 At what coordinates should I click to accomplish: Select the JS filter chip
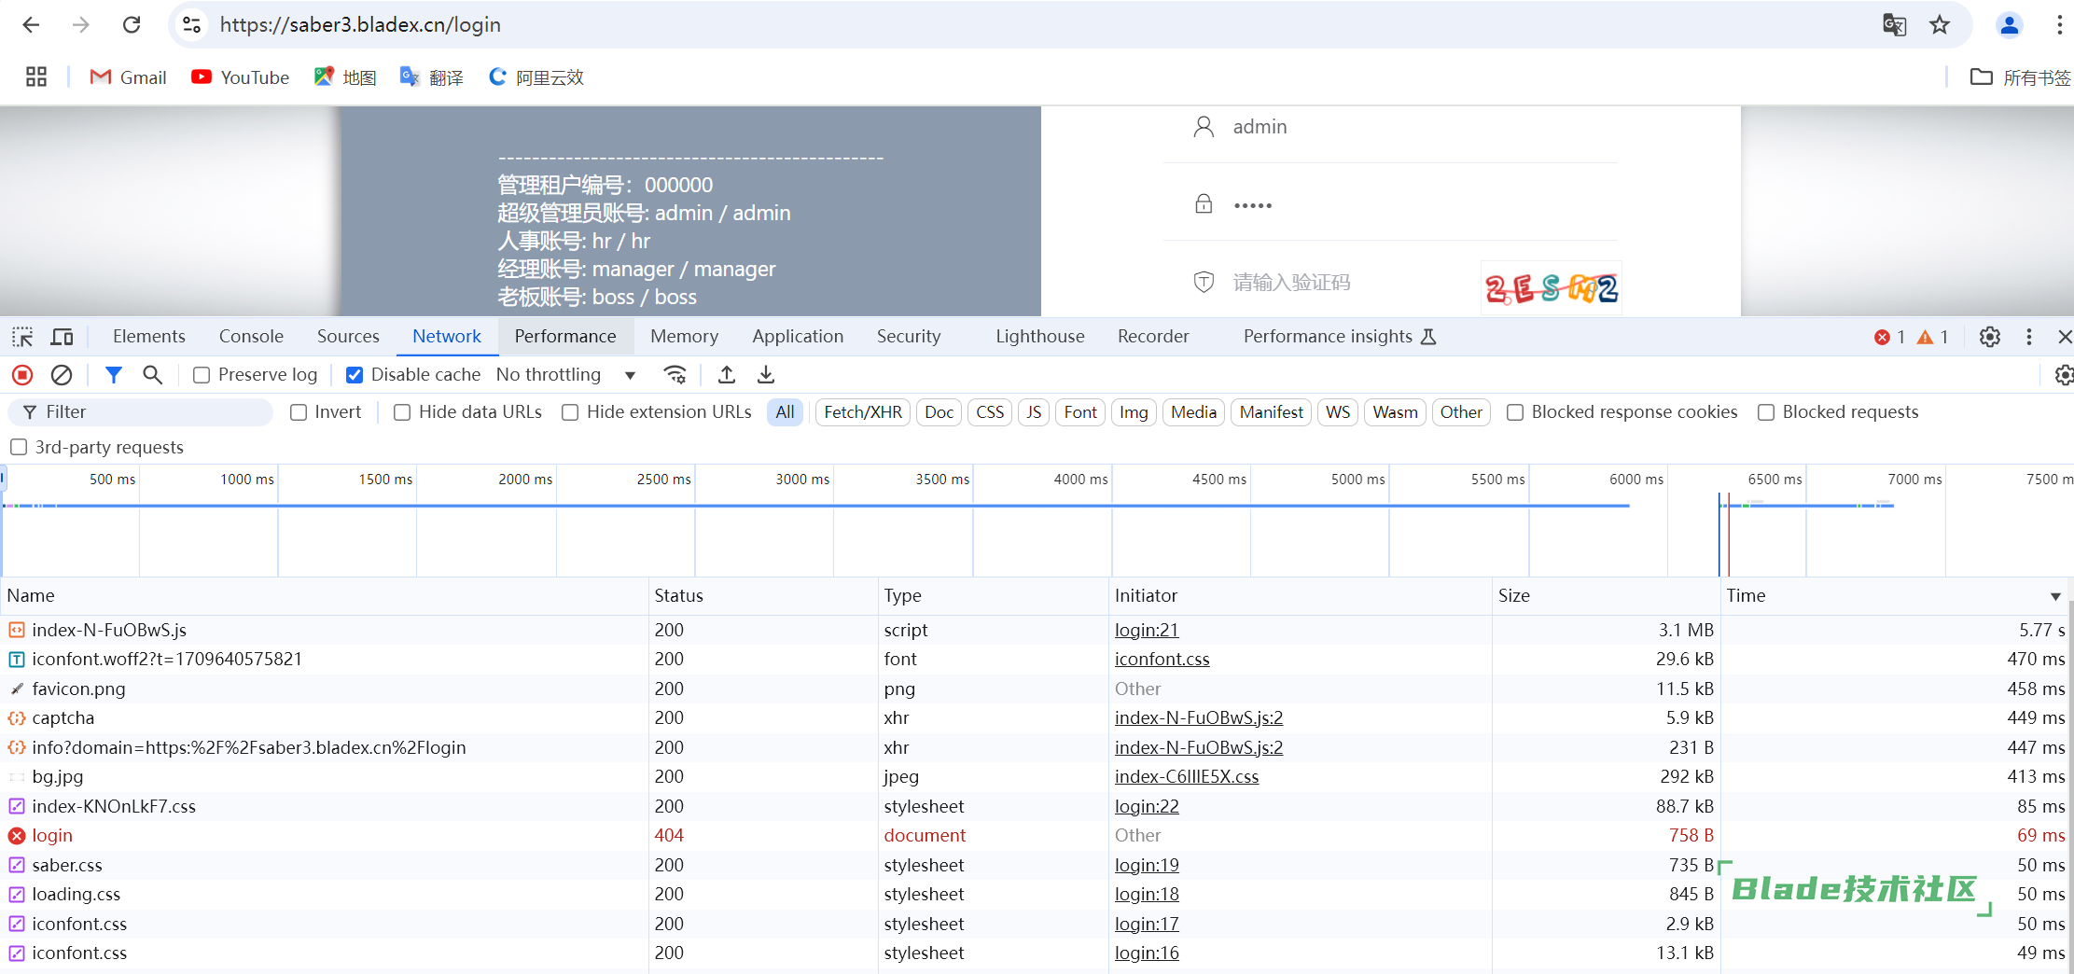click(1034, 412)
